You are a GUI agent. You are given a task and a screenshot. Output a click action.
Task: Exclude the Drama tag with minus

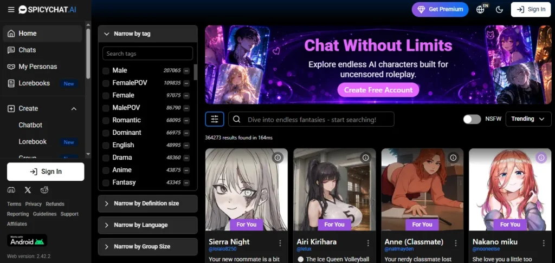pyautogui.click(x=186, y=158)
